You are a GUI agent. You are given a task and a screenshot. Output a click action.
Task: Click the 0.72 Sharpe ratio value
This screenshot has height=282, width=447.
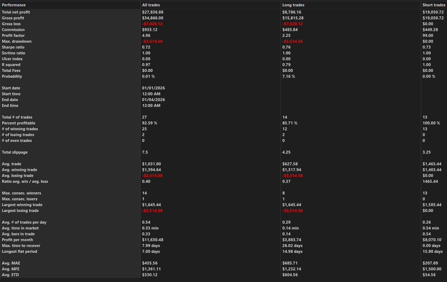tap(146, 47)
